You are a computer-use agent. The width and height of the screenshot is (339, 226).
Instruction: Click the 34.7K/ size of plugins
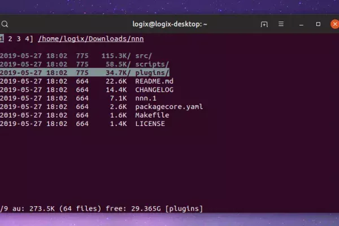[x=118, y=73]
